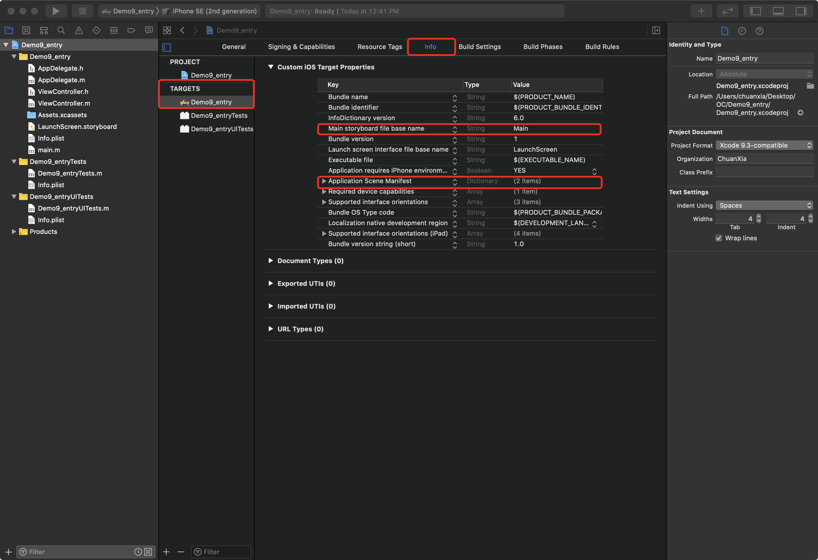Open the Indent Using dropdown
Viewport: 818px width, 560px height.
(764, 206)
